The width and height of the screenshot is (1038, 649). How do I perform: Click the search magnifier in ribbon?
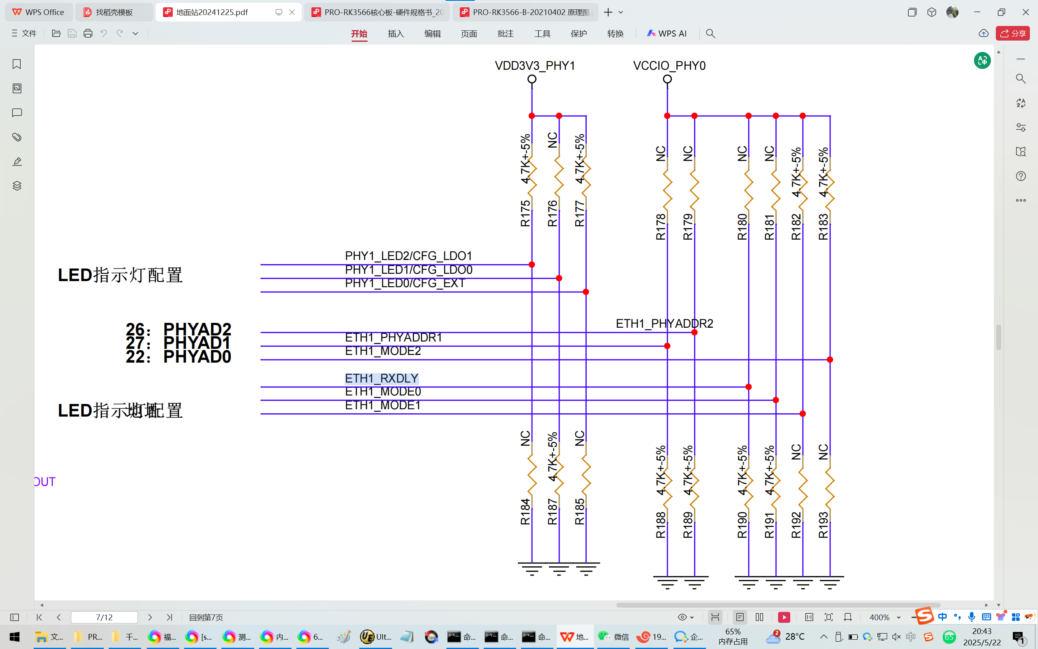tap(710, 34)
